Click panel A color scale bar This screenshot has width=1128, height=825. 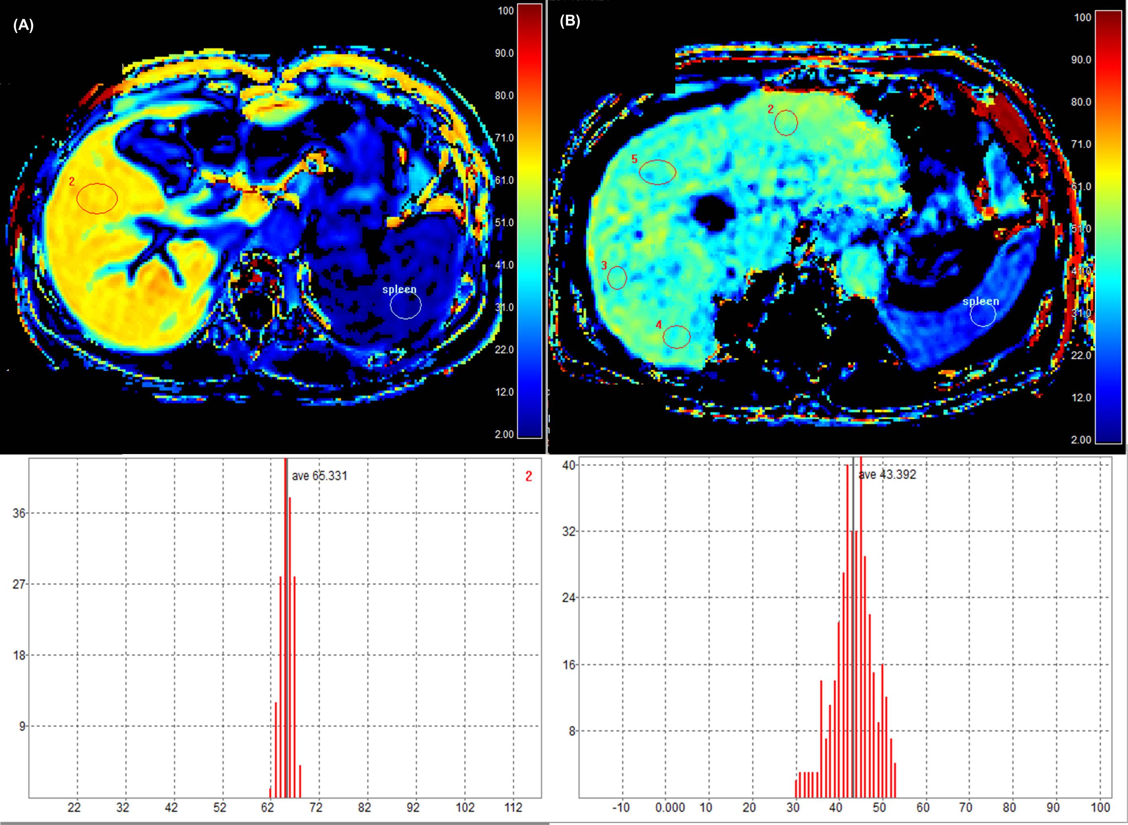coord(530,221)
